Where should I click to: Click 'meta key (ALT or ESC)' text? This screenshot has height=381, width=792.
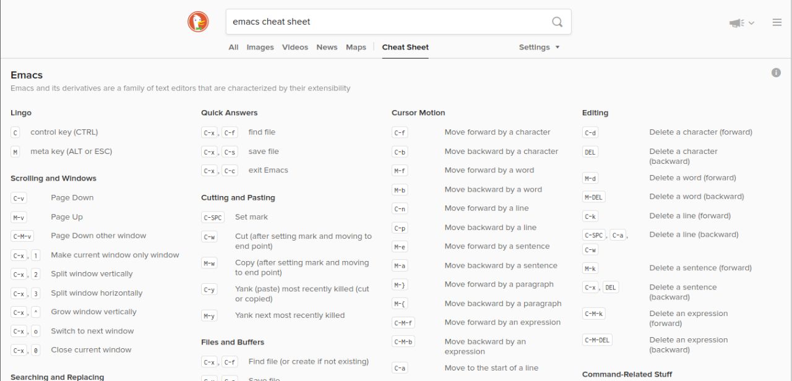(x=71, y=151)
